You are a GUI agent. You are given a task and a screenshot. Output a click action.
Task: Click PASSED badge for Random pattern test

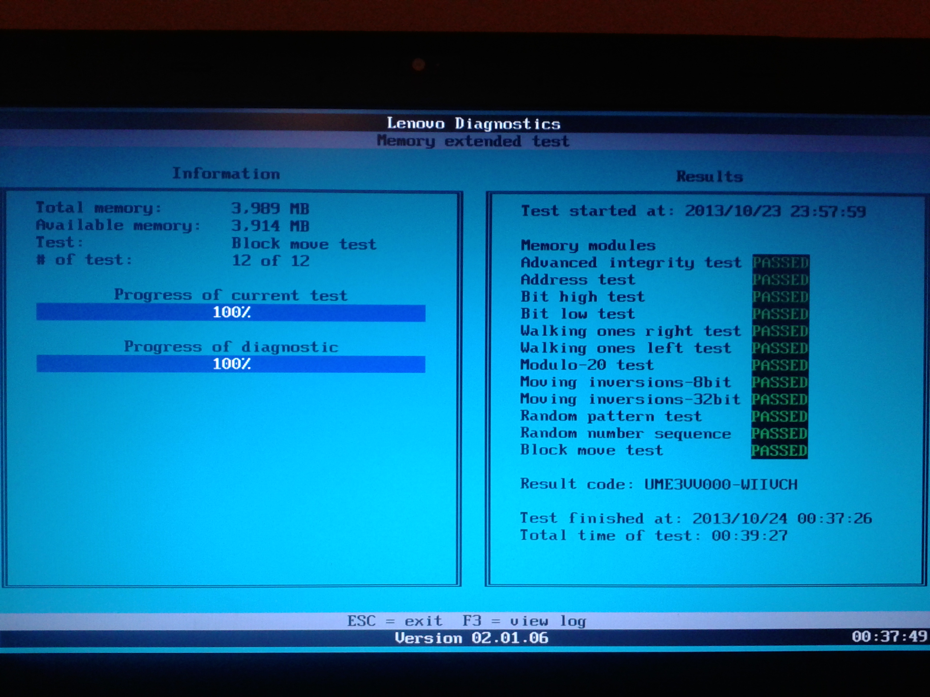click(780, 417)
